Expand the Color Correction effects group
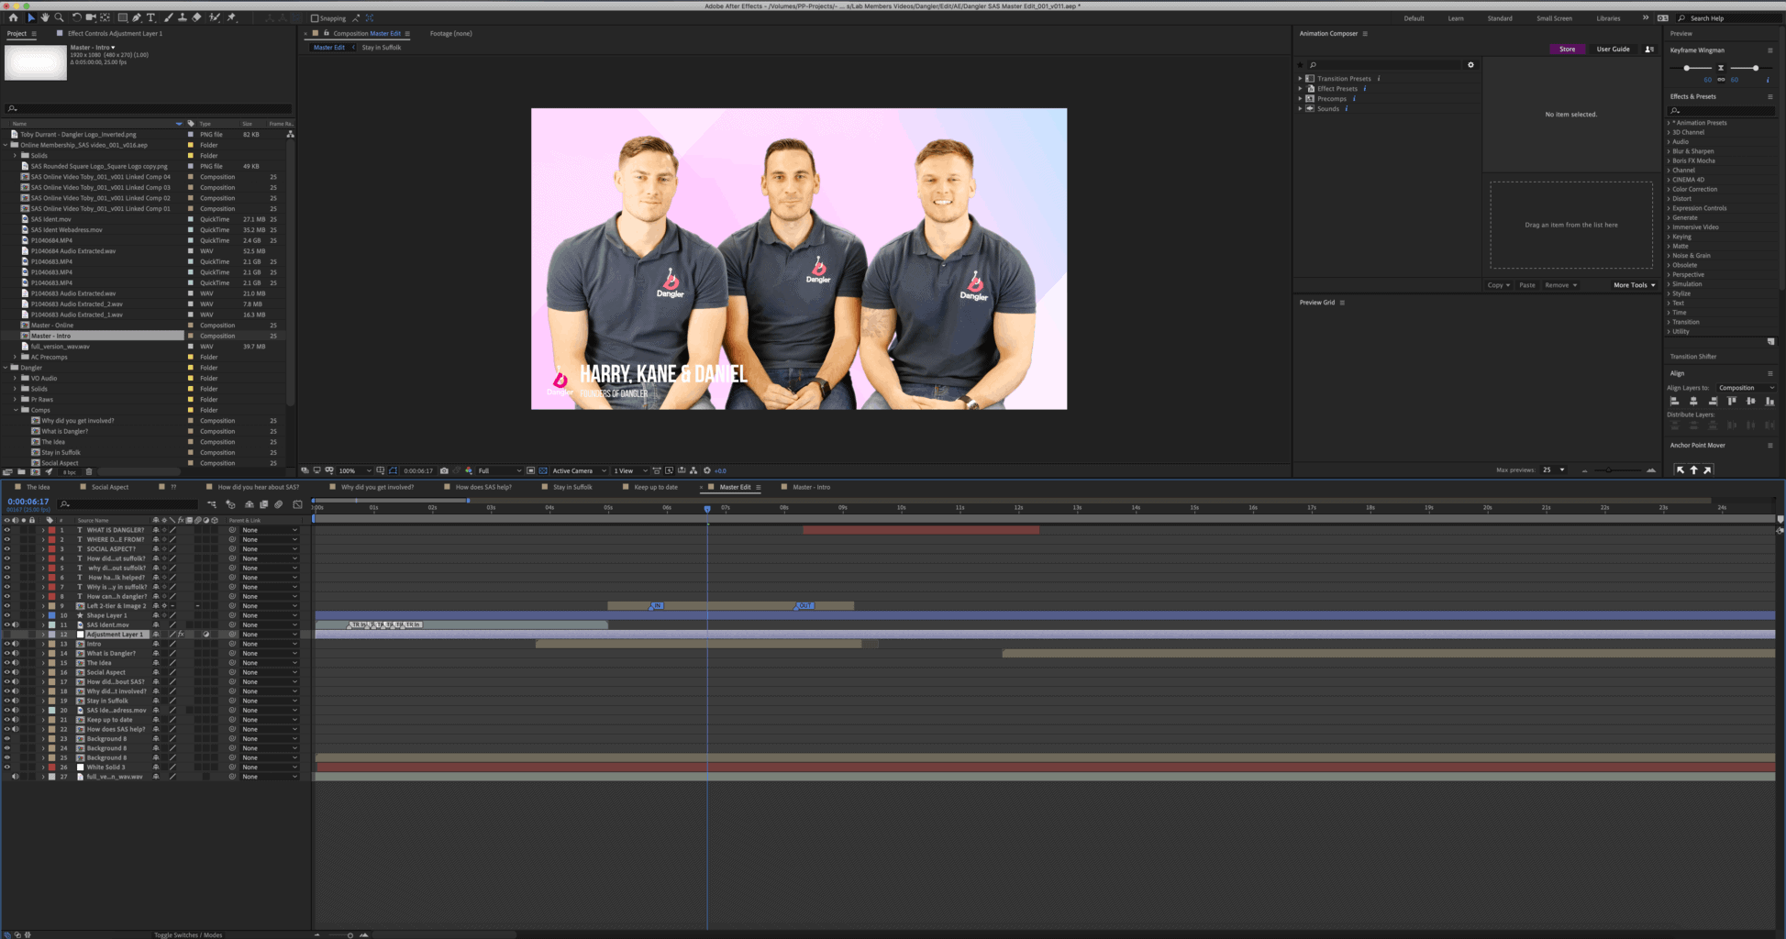Viewport: 1786px width, 939px height. [1669, 189]
